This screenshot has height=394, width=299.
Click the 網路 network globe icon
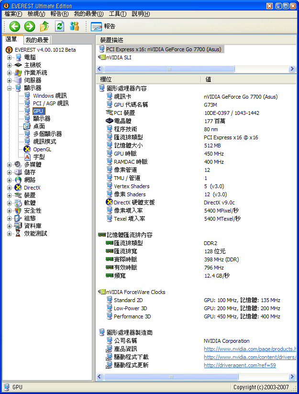(18, 180)
